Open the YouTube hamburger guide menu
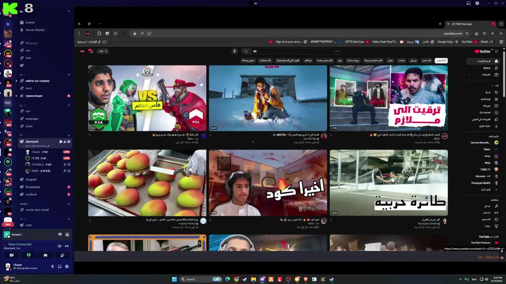The image size is (506, 284). pos(496,51)
